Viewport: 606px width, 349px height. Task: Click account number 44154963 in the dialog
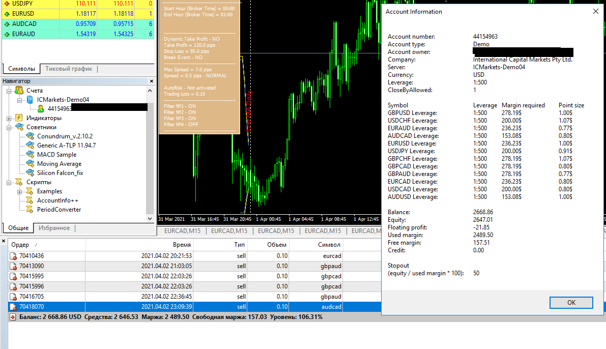[x=485, y=37]
